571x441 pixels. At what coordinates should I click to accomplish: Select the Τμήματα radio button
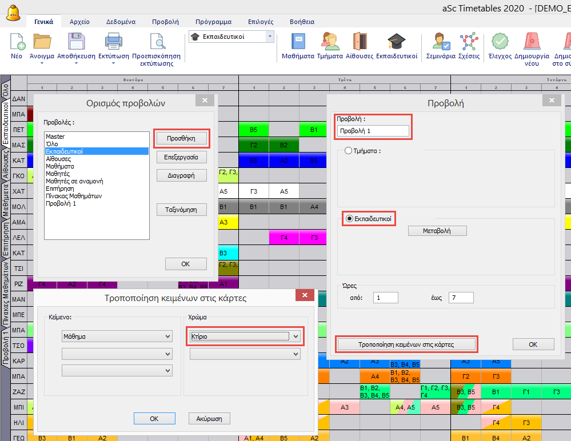(x=348, y=151)
